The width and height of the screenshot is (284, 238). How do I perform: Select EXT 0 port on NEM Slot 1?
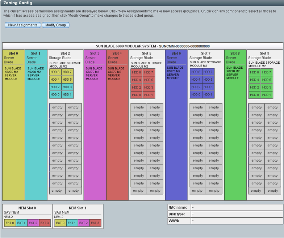tap(60, 223)
